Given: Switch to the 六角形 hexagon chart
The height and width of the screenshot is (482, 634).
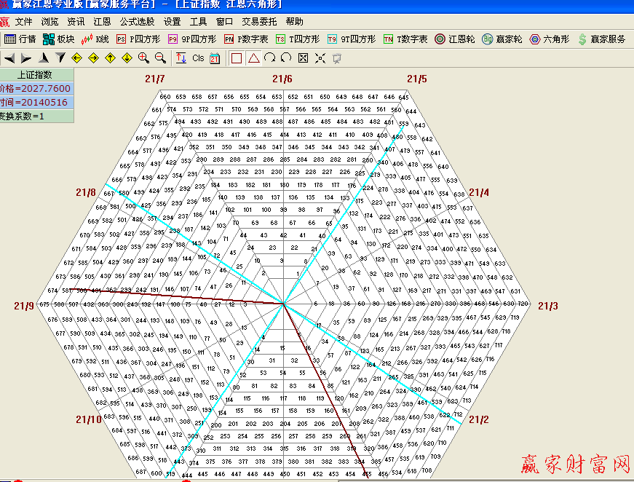Looking at the screenshot, I should point(549,39).
